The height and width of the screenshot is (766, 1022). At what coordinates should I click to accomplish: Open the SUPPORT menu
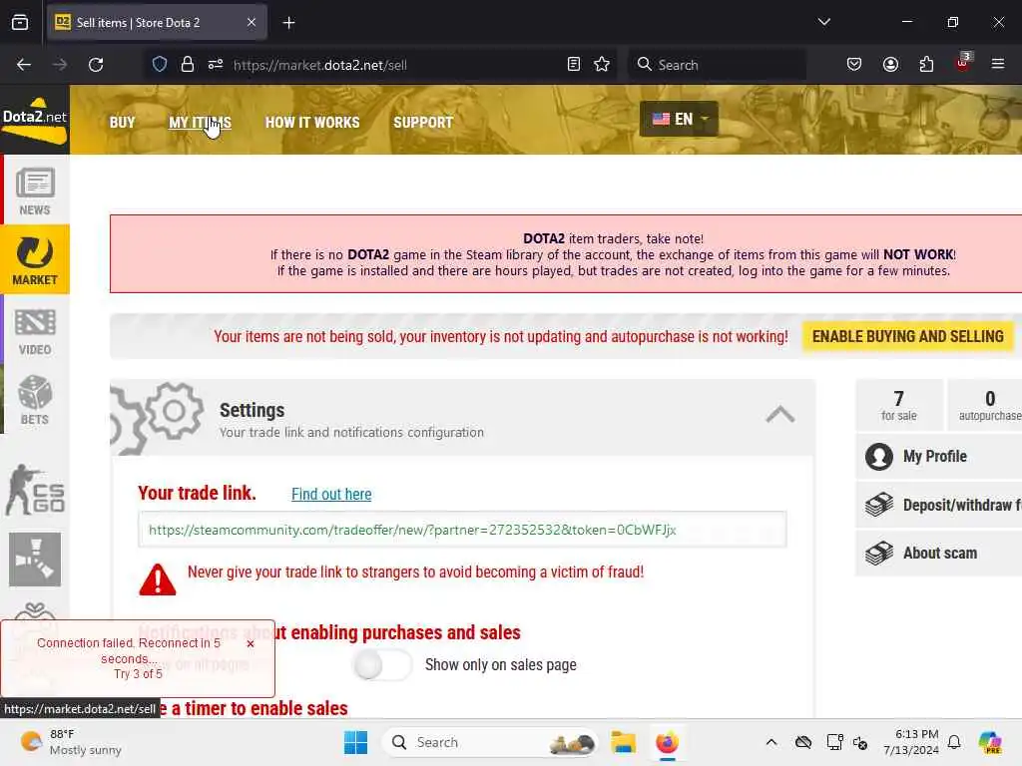423,123
